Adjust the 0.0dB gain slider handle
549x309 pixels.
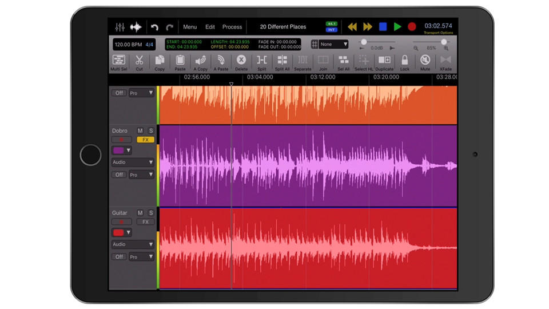click(364, 42)
